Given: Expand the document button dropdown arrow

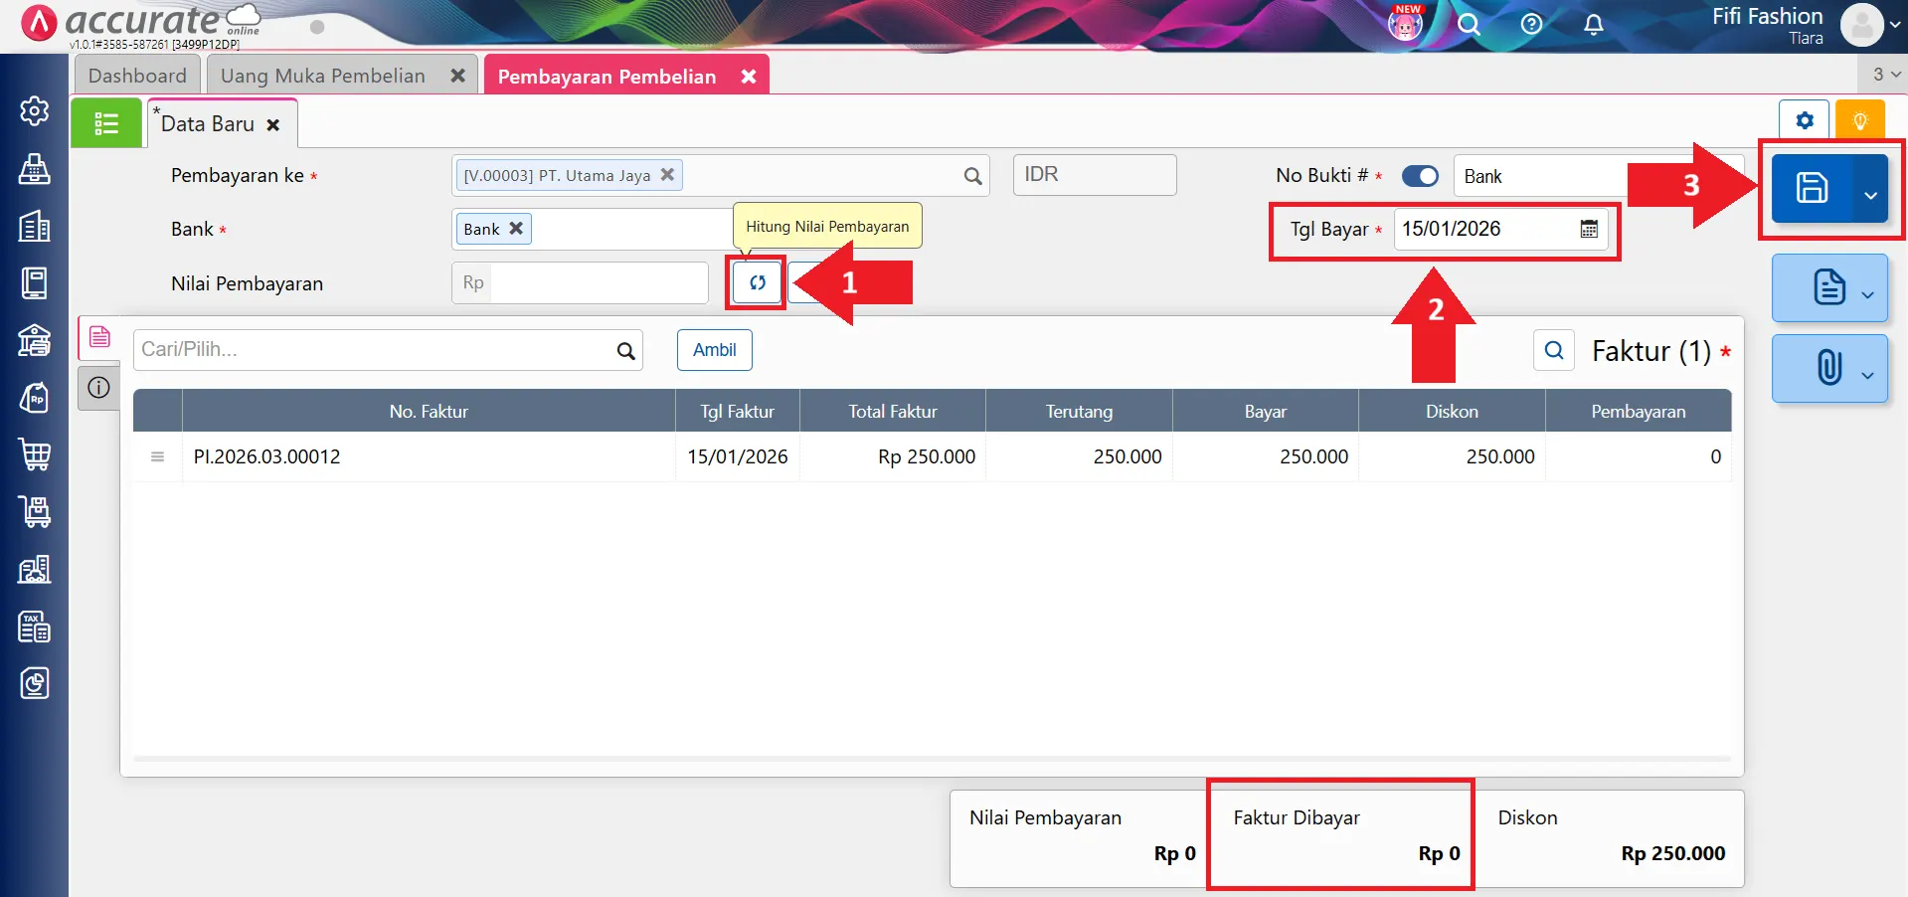Looking at the screenshot, I should (1867, 294).
